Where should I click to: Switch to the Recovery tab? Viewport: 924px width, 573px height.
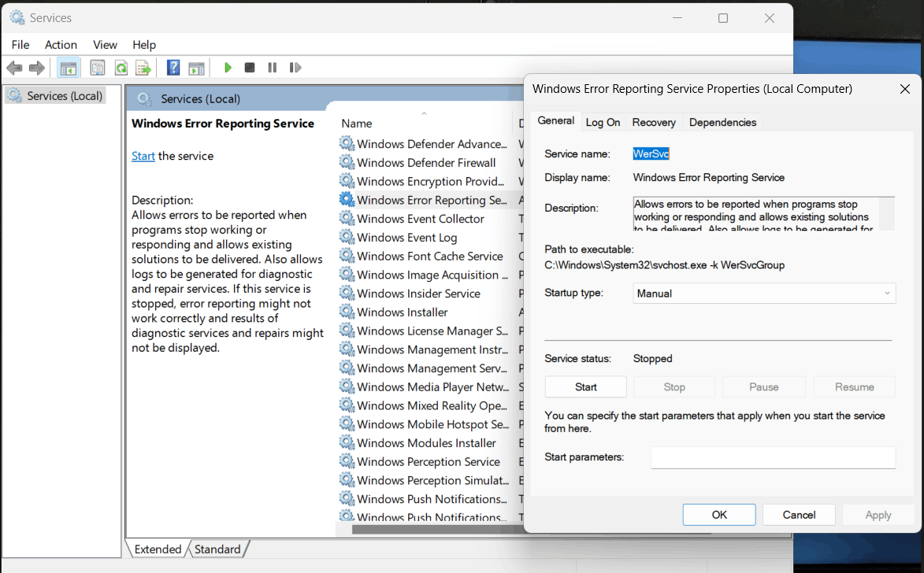coord(654,122)
